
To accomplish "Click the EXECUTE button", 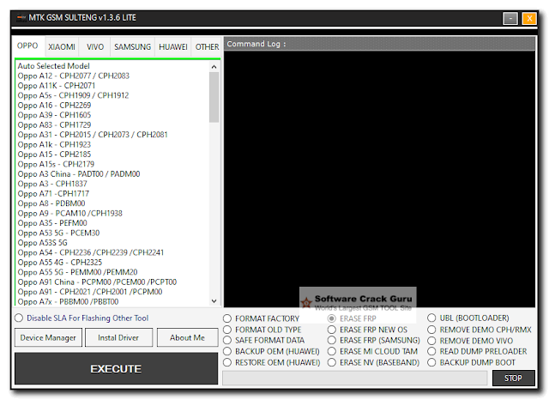I will point(116,368).
